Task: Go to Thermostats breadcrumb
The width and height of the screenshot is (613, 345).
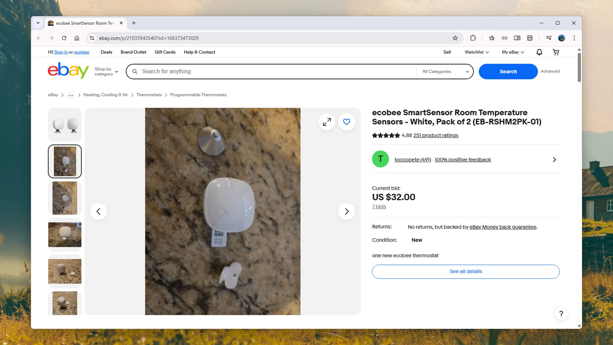Action: coord(149,95)
